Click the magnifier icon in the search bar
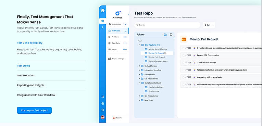 (x=138, y=25)
